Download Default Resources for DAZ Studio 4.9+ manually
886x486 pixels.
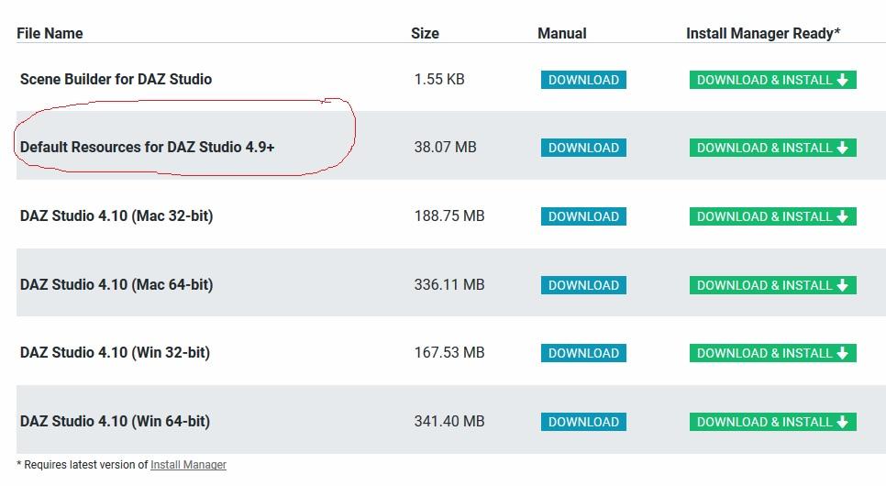583,148
